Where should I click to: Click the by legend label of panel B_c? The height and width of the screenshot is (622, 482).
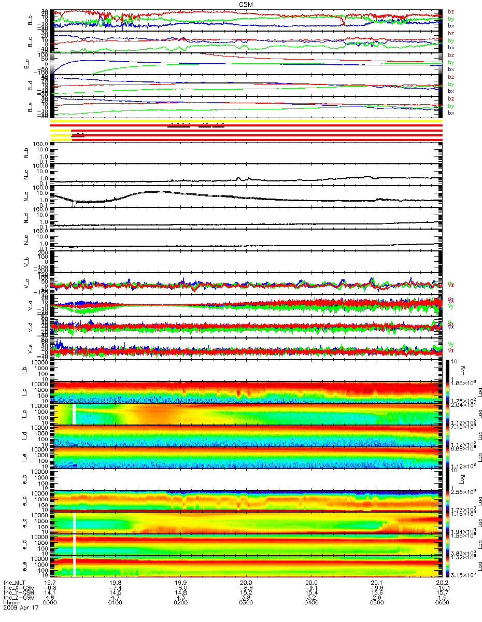pos(451,40)
